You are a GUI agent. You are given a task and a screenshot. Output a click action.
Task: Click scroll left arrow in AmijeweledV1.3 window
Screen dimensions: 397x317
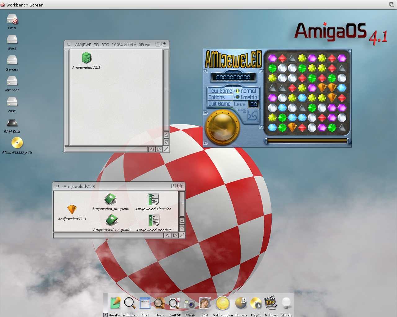coord(167,235)
